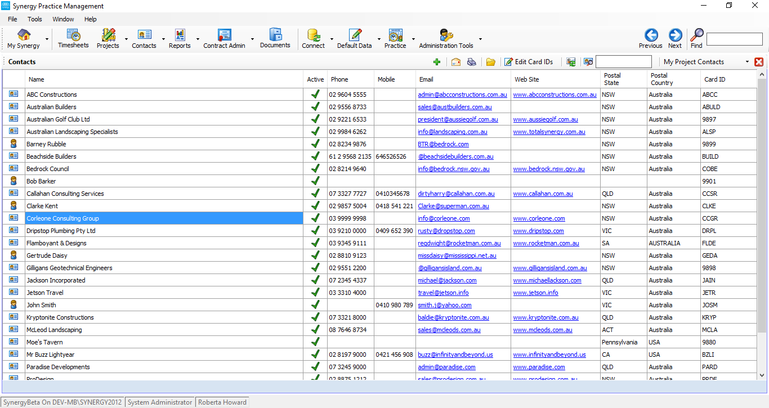
Task: Toggle Active checkmark for Bob Barker
Action: pos(315,181)
